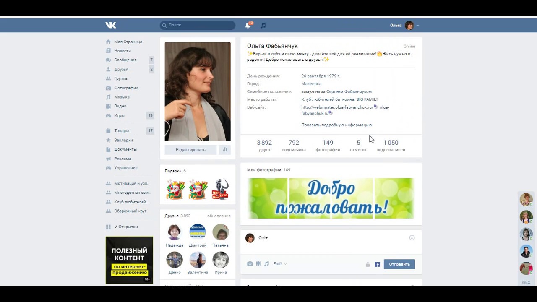537x302 pixels.
Task: Open friend Валентина's avatar
Action: pos(198,260)
